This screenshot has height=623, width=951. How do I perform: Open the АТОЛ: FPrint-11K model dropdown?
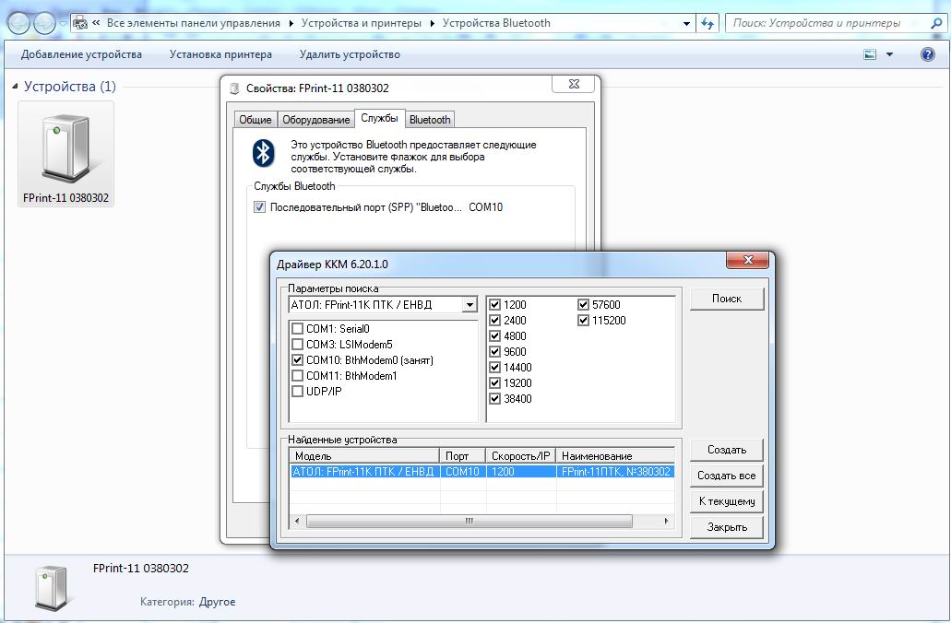(x=470, y=305)
